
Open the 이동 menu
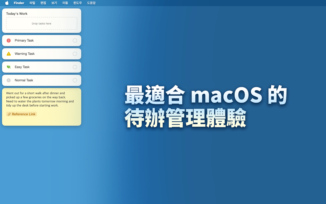65,3
